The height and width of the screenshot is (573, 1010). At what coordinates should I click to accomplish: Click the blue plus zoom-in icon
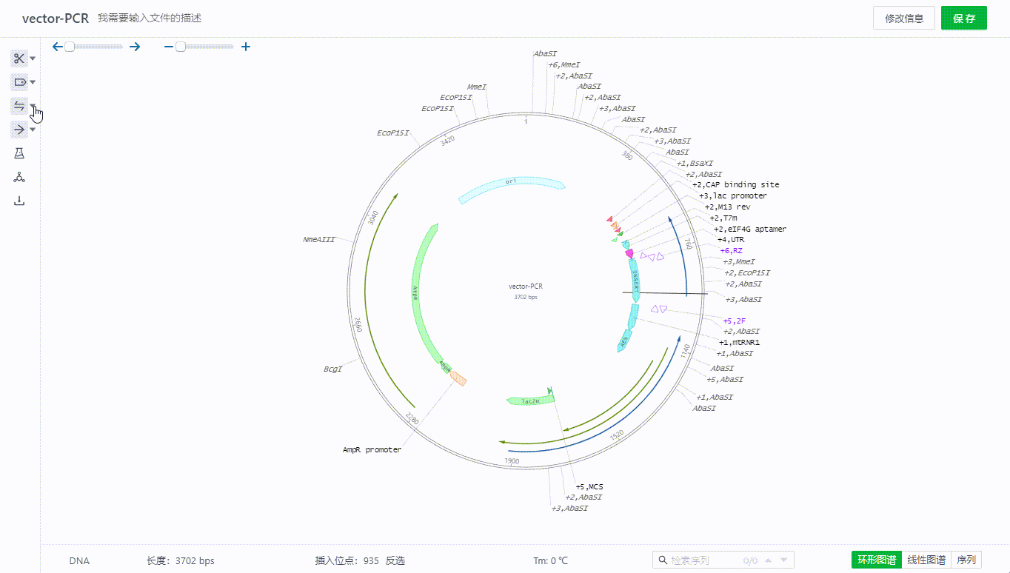coord(246,47)
